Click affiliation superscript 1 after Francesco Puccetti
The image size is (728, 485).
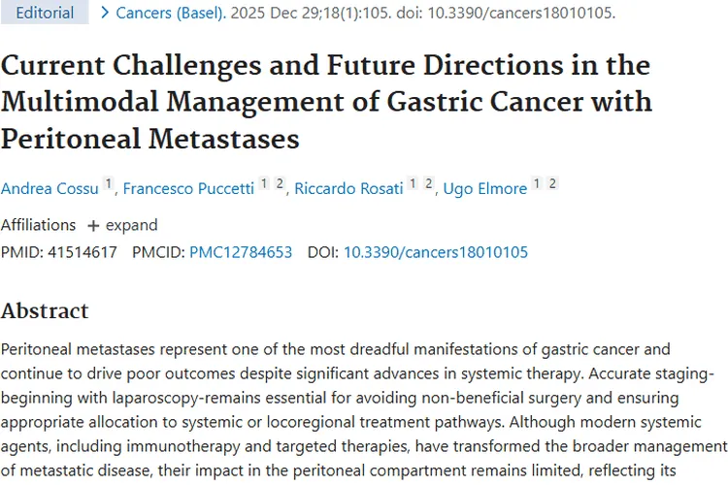(x=262, y=184)
